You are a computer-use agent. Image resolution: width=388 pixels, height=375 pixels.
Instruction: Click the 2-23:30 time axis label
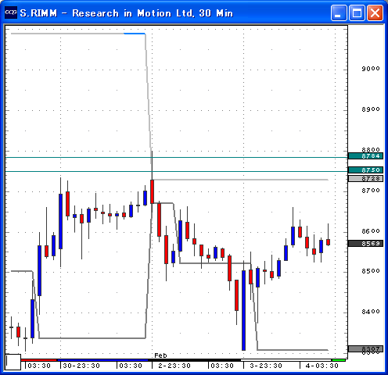[174, 366]
